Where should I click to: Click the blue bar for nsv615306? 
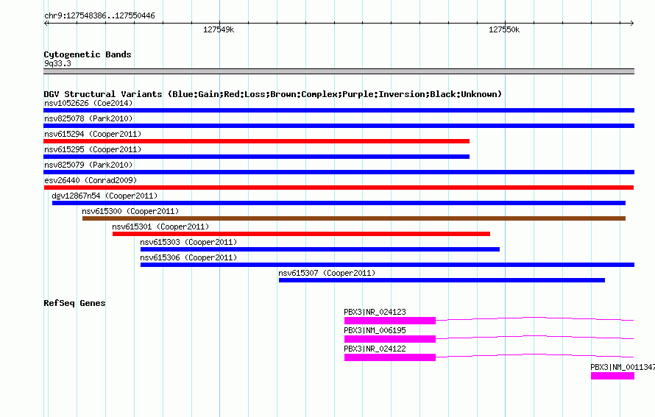387,265
